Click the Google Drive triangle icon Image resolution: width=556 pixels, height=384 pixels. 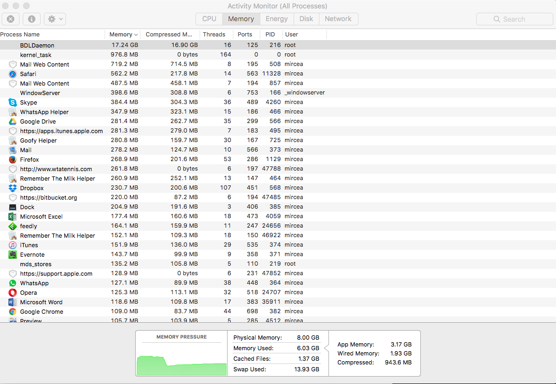(x=13, y=121)
